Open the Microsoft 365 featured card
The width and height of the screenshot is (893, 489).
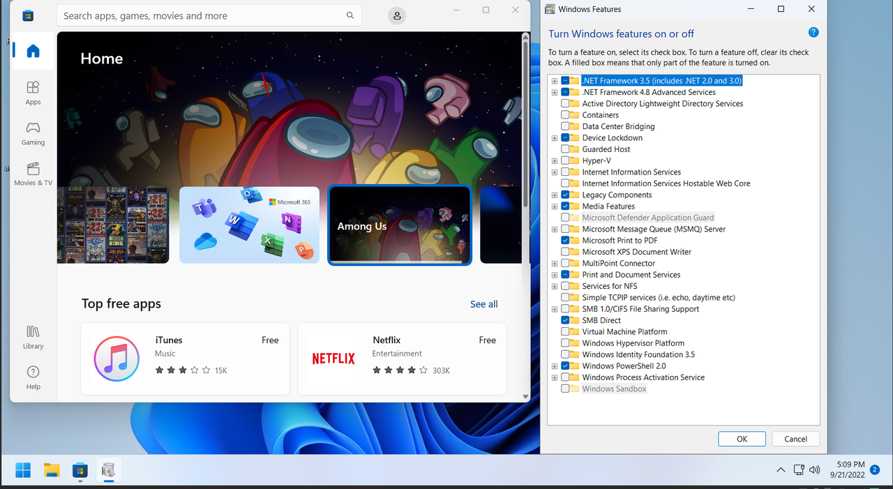249,225
